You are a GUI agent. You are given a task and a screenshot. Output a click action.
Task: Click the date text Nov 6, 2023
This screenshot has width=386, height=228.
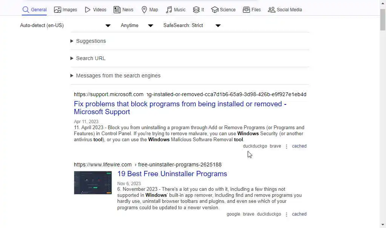129,184
